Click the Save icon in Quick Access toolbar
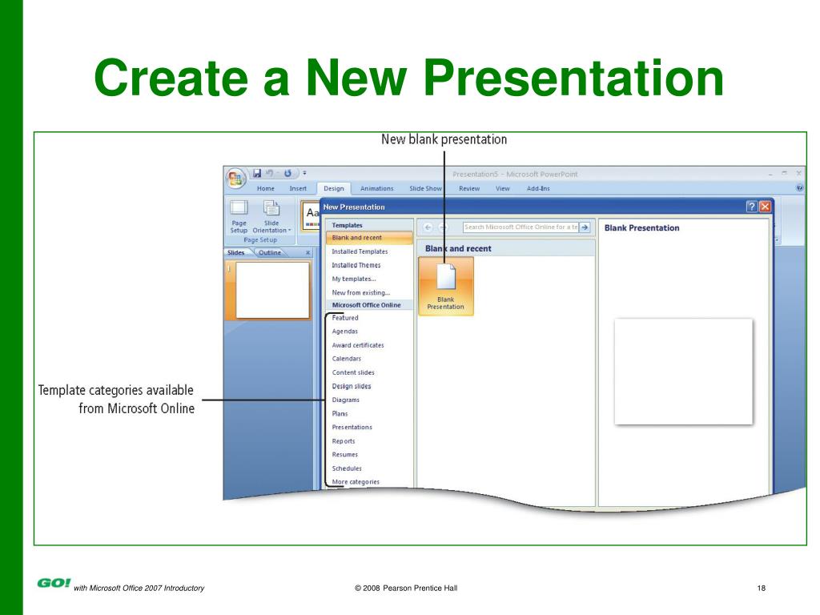 pyautogui.click(x=257, y=173)
